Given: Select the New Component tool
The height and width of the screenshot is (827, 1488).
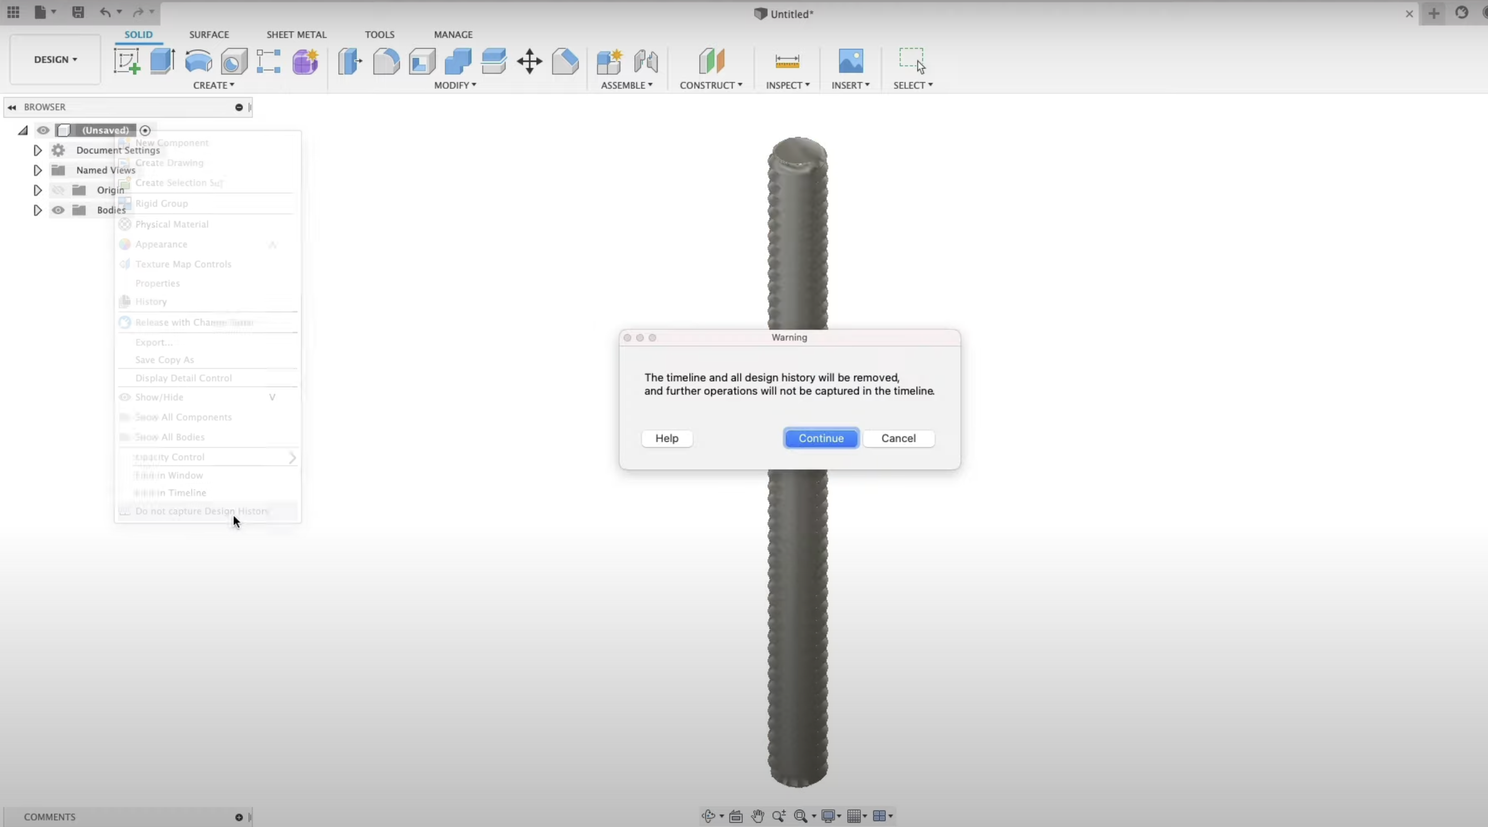Looking at the screenshot, I should click(609, 61).
